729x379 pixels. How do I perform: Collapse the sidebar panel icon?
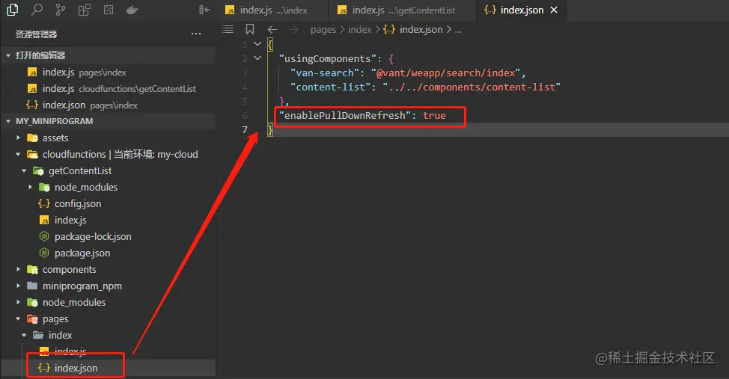(204, 10)
